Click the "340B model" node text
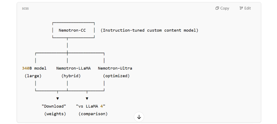 (34, 68)
